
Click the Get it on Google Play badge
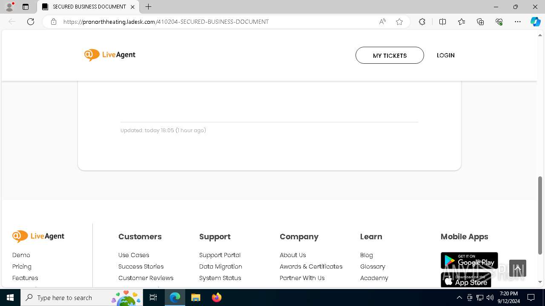pyautogui.click(x=469, y=261)
